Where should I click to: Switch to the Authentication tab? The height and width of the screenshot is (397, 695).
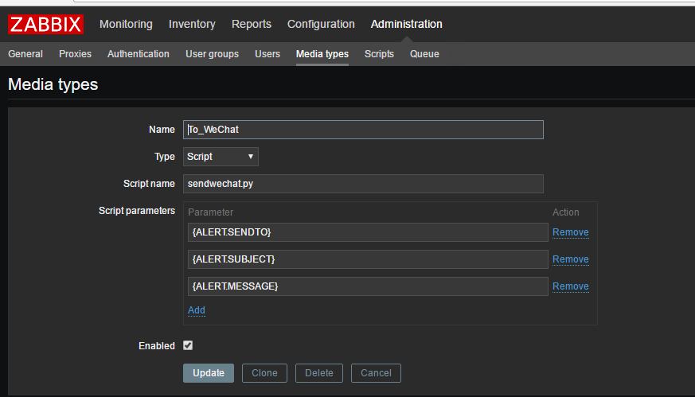(x=139, y=54)
